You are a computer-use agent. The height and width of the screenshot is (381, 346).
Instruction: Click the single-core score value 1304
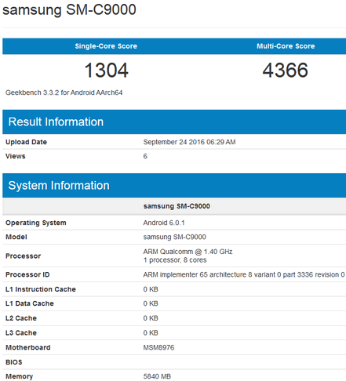coord(107,71)
